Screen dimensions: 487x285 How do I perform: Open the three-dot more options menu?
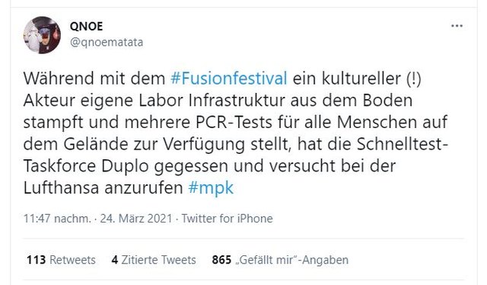click(457, 26)
